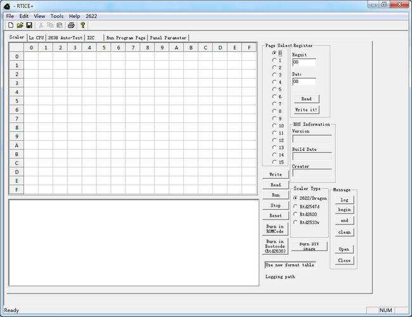The width and height of the screenshot is (412, 317).
Task: Click the large message output text area
Action: 134,243
